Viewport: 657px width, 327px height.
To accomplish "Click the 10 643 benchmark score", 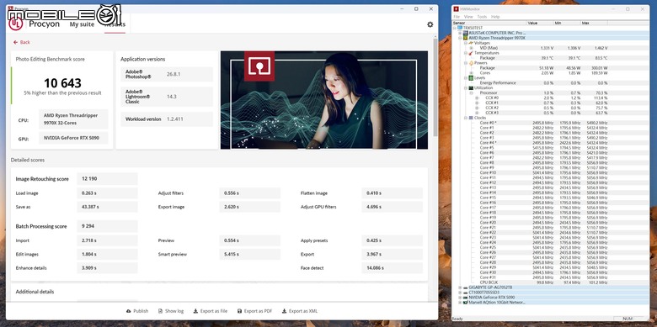I will (x=62, y=82).
